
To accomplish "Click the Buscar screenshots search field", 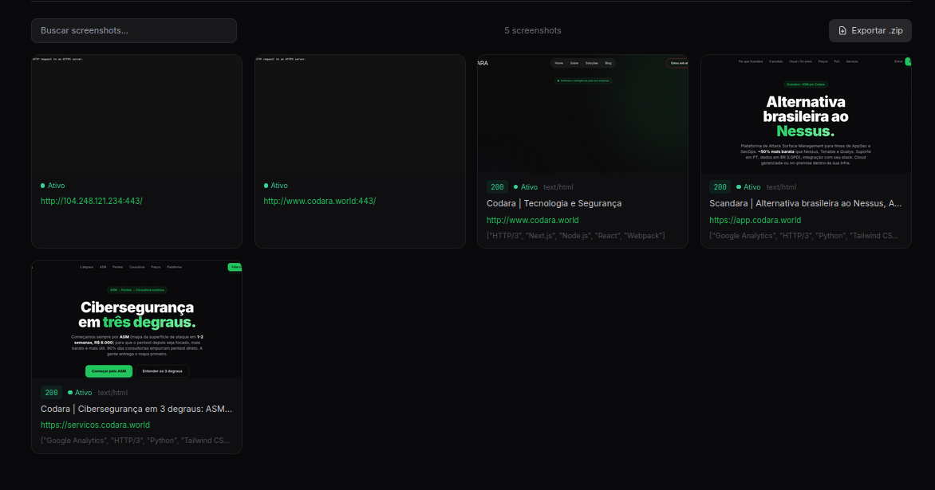I will [133, 30].
